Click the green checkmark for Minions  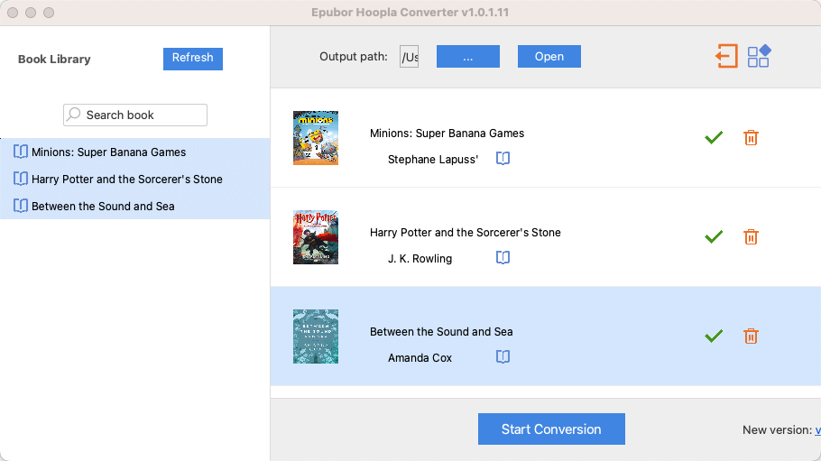click(x=714, y=138)
